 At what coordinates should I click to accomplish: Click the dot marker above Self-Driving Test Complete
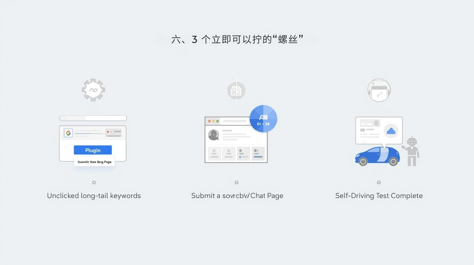coord(379,182)
